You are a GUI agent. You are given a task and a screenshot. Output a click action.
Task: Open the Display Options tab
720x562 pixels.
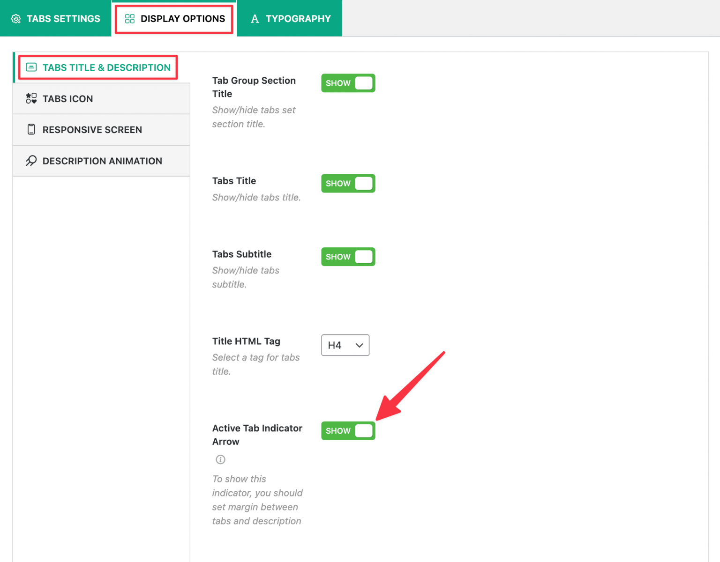[x=174, y=19]
